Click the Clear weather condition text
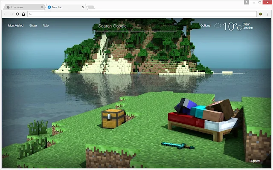Screen dimensions: 273x170 [246, 24]
